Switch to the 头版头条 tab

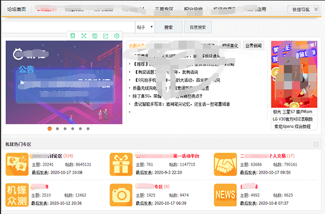pyautogui.click(x=137, y=45)
